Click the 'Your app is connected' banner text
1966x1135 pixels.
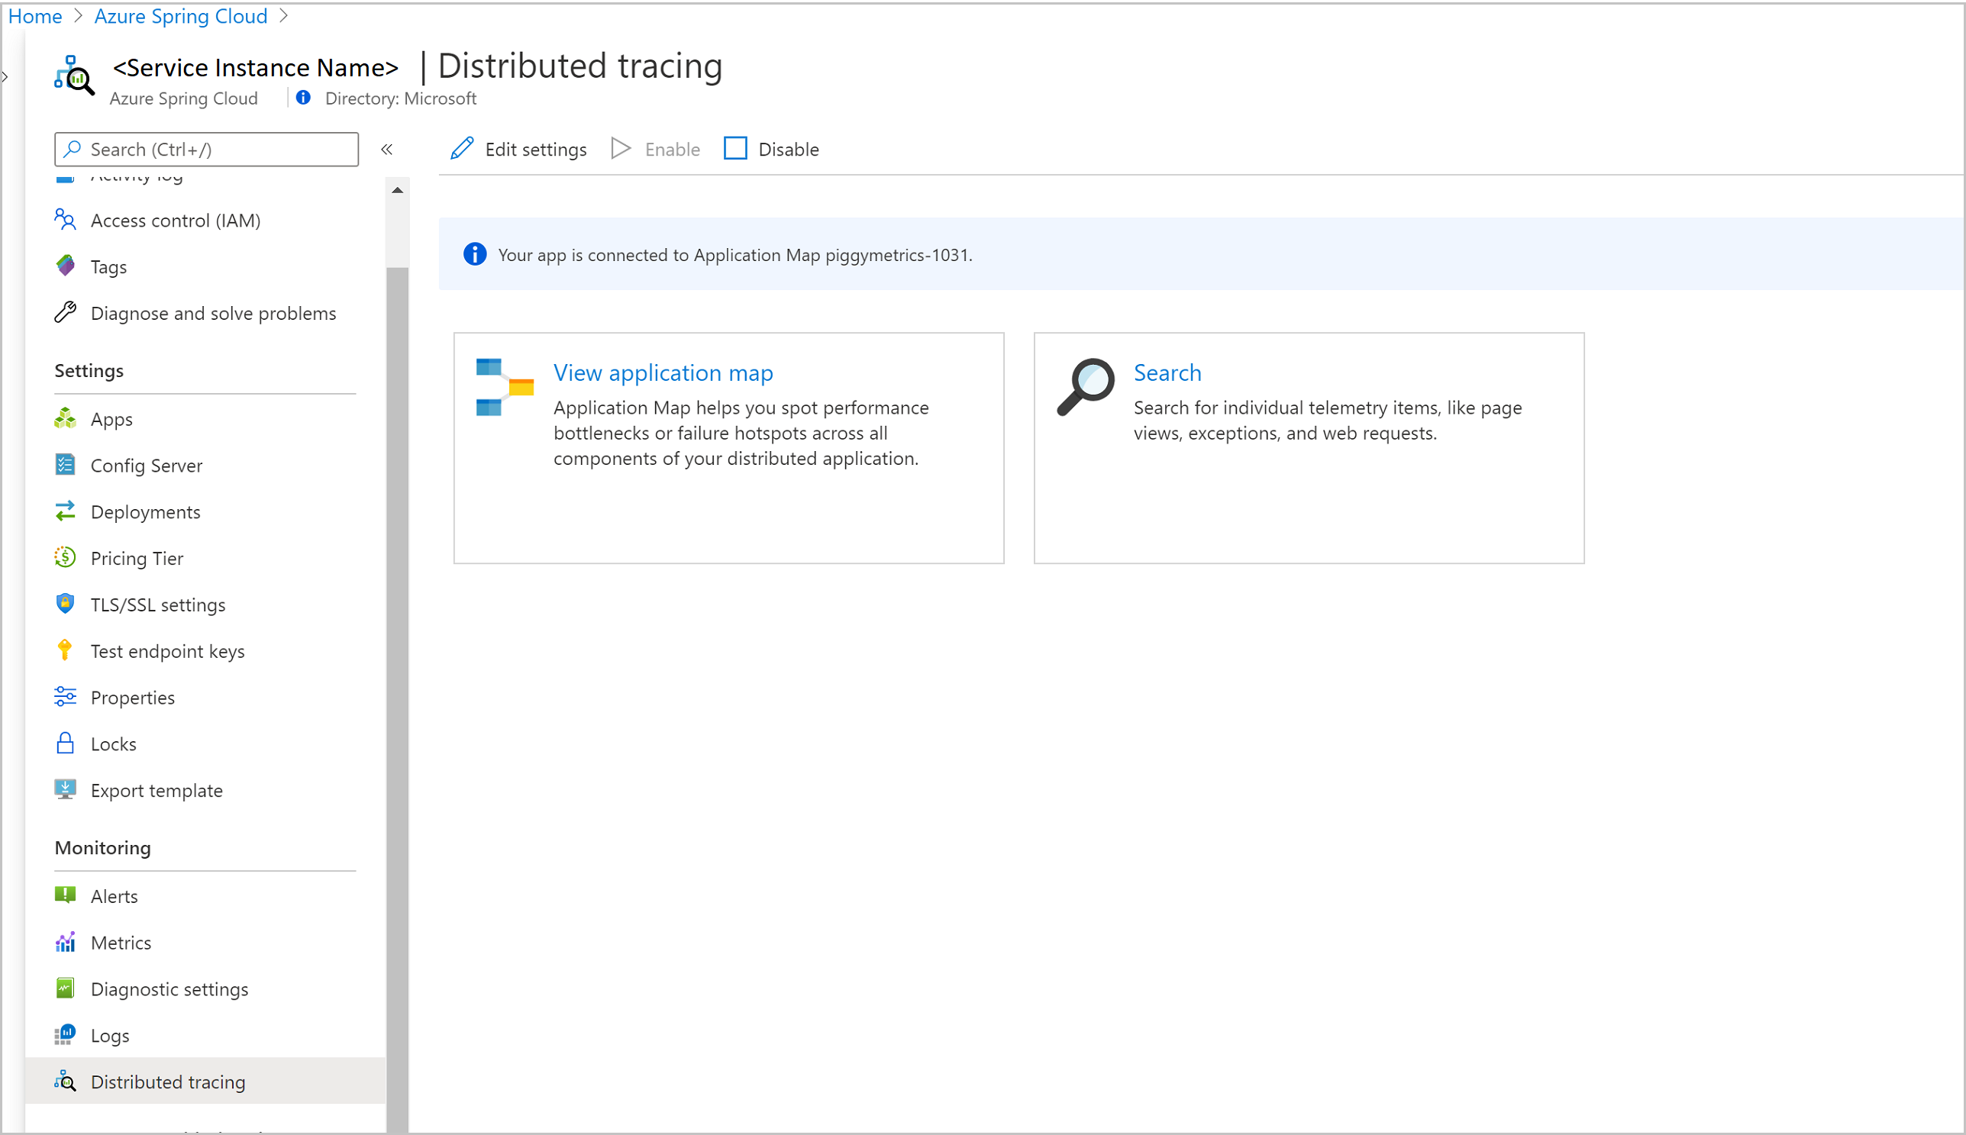pyautogui.click(x=735, y=255)
